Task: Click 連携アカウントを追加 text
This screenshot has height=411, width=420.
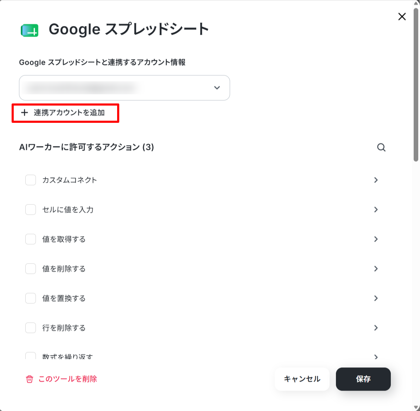Action: [x=69, y=113]
